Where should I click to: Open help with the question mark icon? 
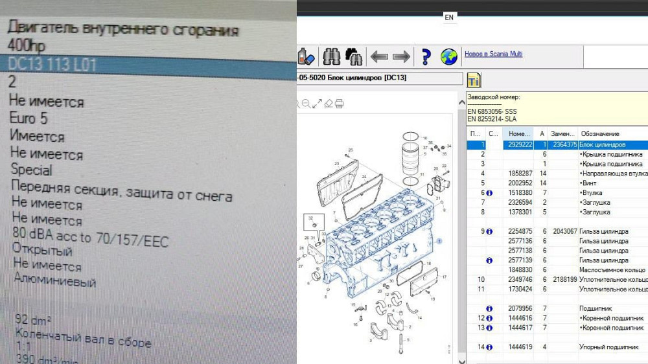point(425,57)
